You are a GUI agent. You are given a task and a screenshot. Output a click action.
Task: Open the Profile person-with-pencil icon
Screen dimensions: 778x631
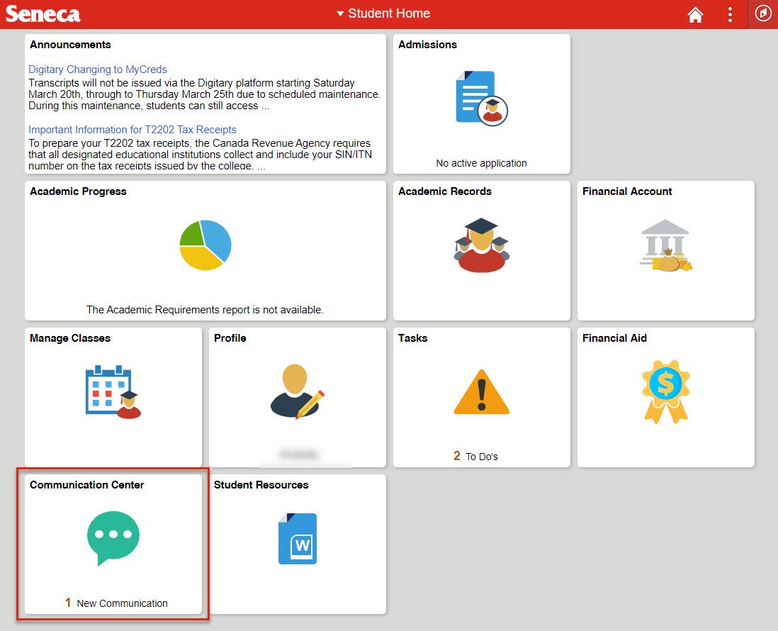(297, 391)
